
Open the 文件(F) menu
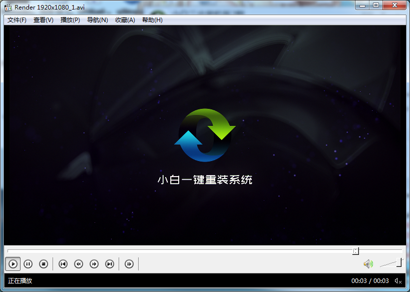(17, 20)
